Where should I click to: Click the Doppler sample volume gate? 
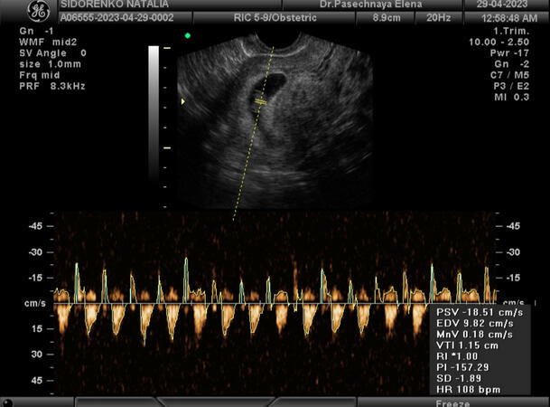click(261, 102)
